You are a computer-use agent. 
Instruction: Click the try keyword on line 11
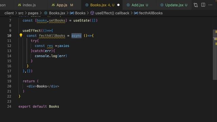[x=34, y=41]
